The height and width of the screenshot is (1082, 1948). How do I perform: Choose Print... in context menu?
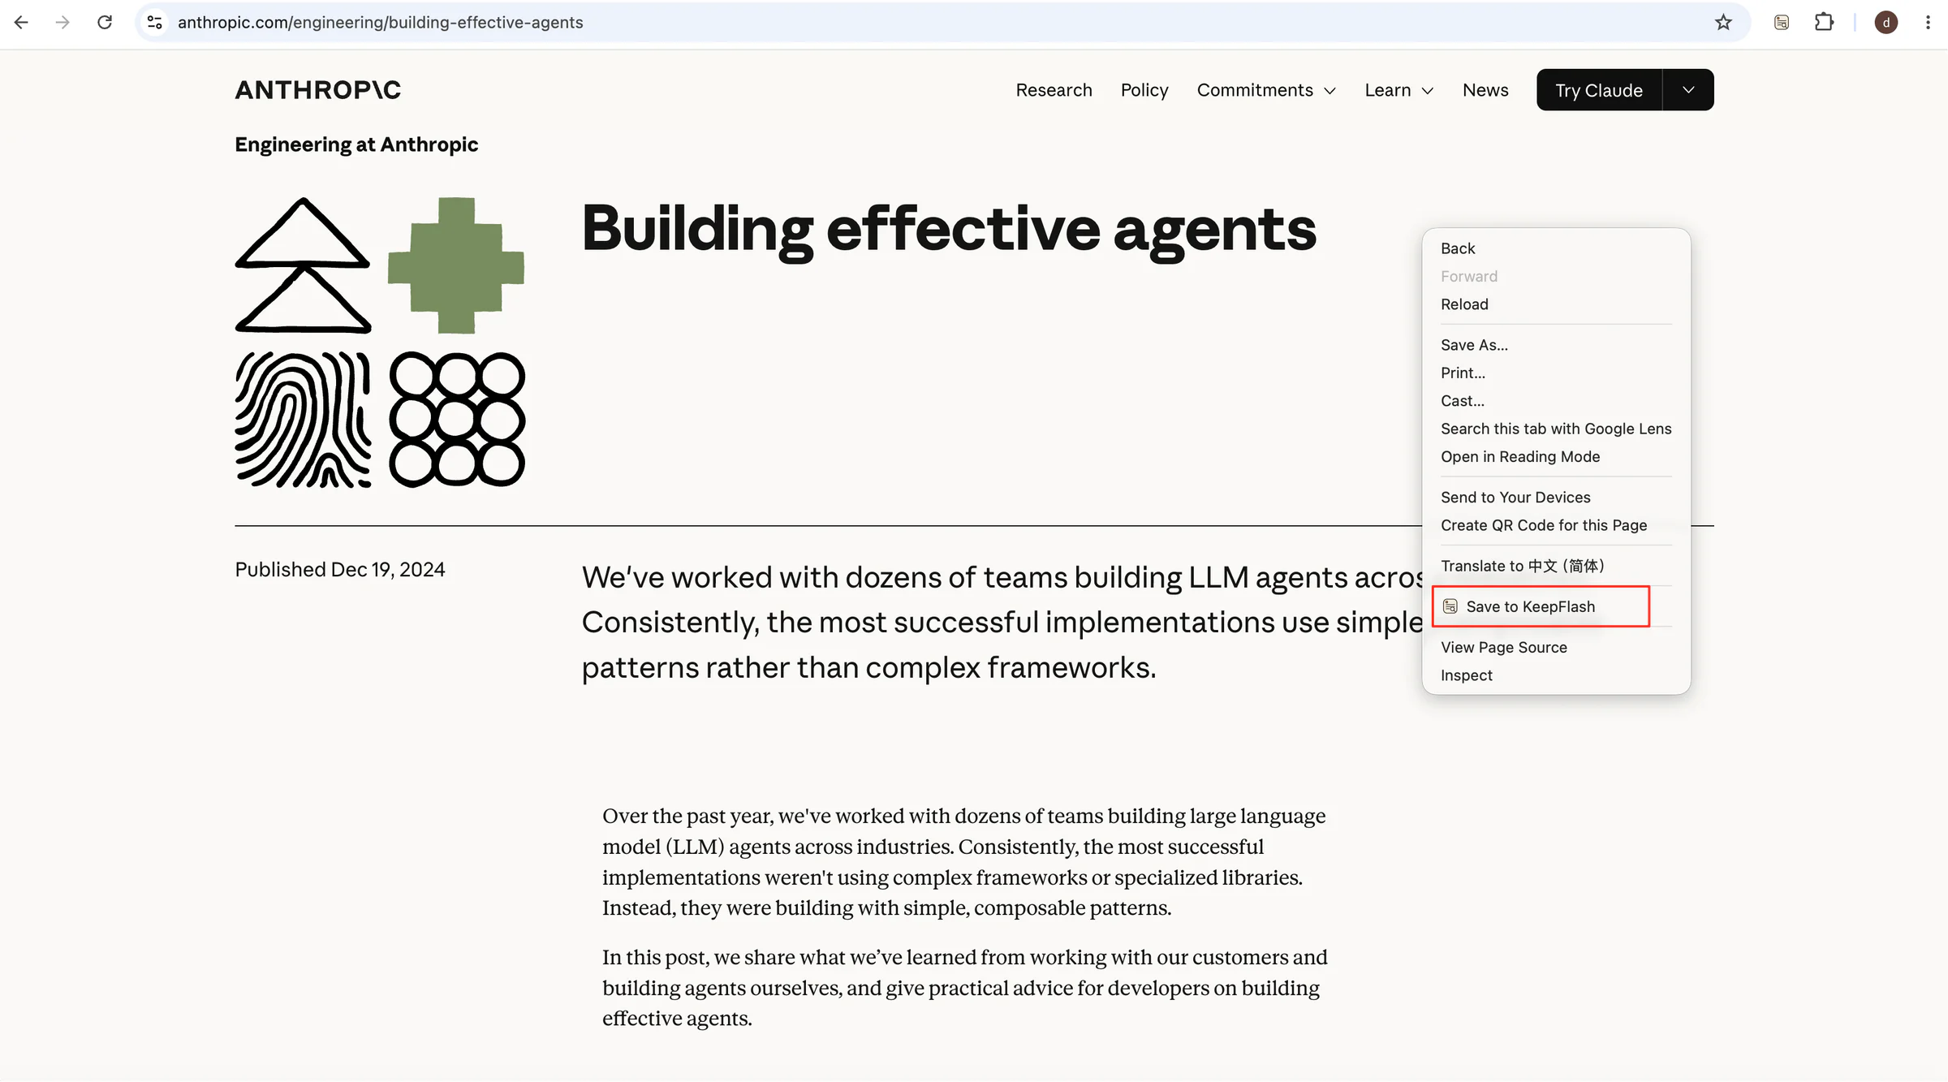click(1556, 373)
